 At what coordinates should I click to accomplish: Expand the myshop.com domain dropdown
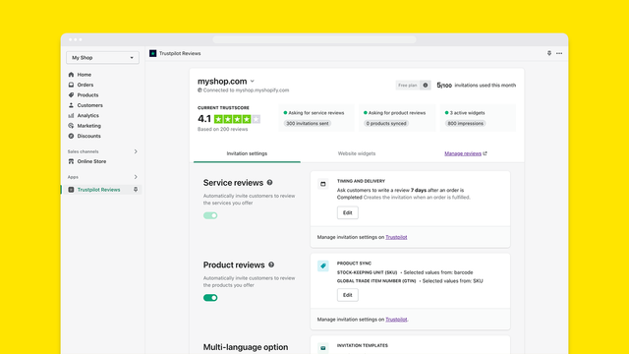tap(253, 81)
